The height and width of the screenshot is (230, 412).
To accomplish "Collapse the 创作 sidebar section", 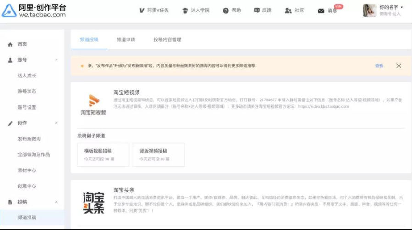I will pos(56,123).
